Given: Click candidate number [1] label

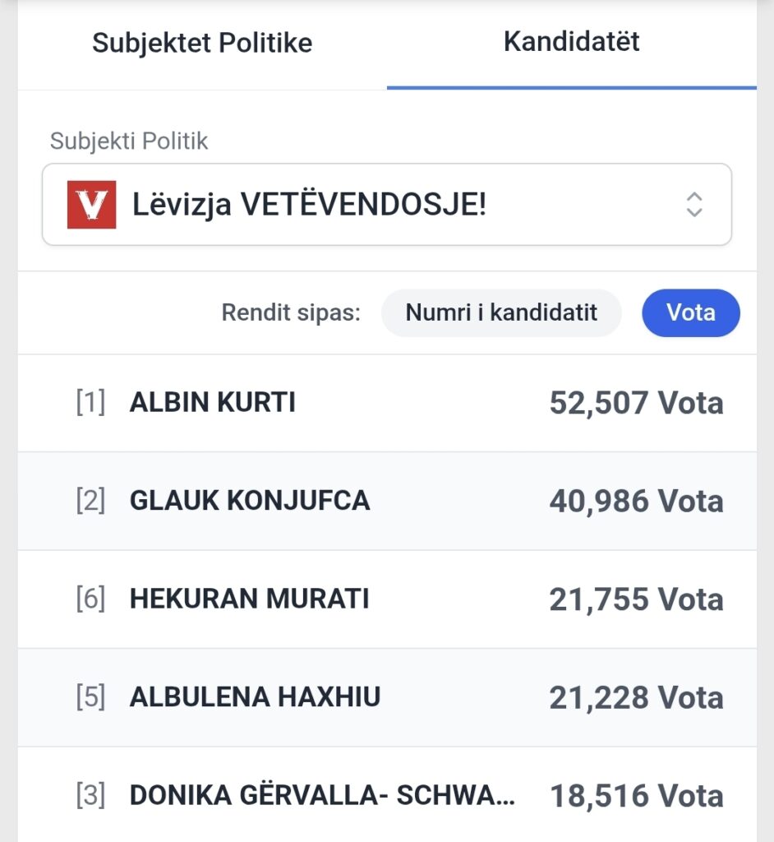Looking at the screenshot, I should click(90, 403).
